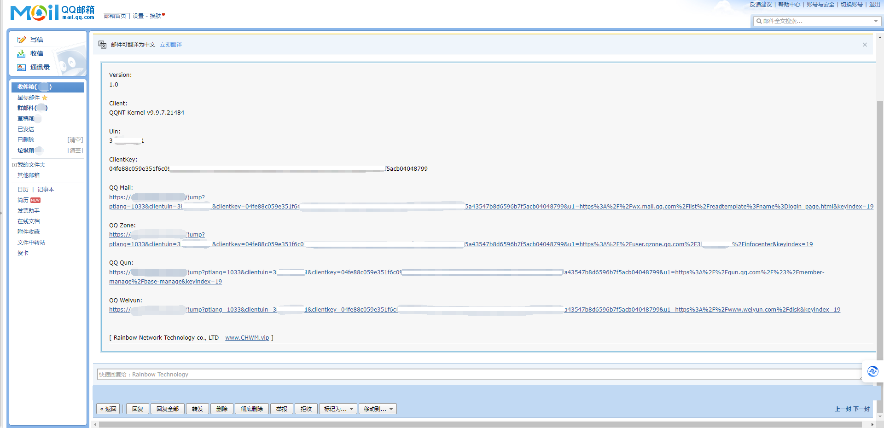Viewport: 884px width, 428px height.
Task: Click the horizontal scrollbar under message
Action: (x=480, y=425)
